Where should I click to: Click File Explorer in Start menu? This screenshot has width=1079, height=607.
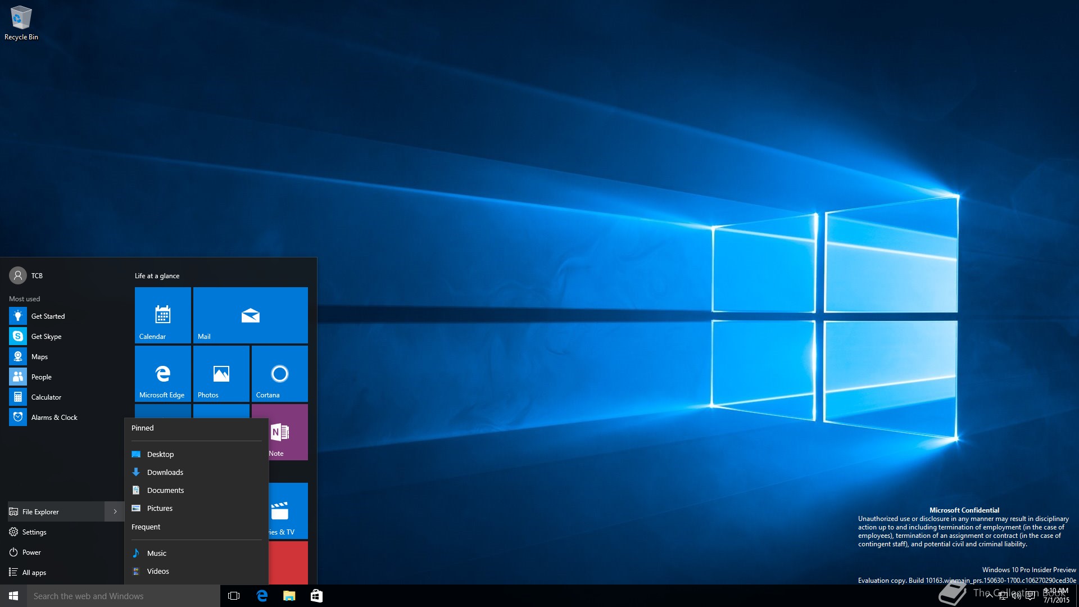click(x=56, y=511)
